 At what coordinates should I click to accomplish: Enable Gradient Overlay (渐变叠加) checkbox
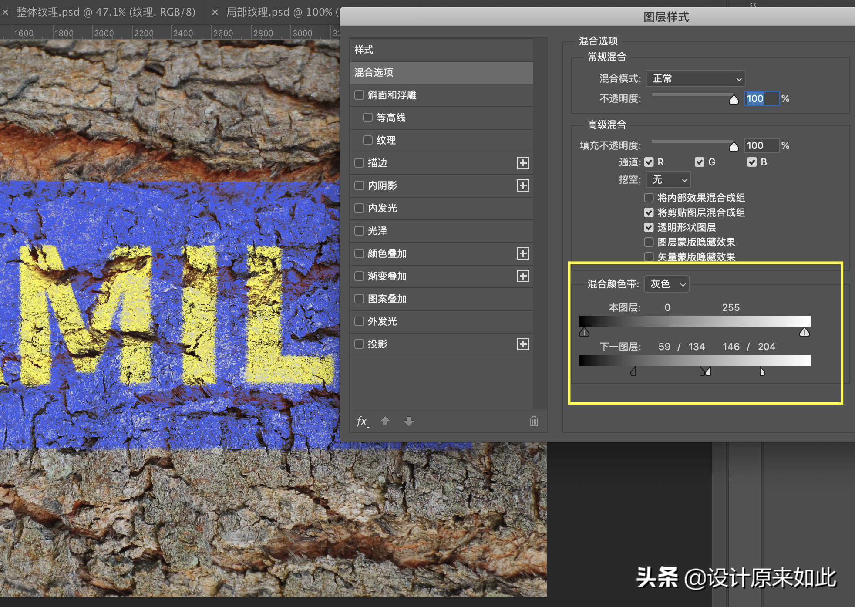click(359, 276)
